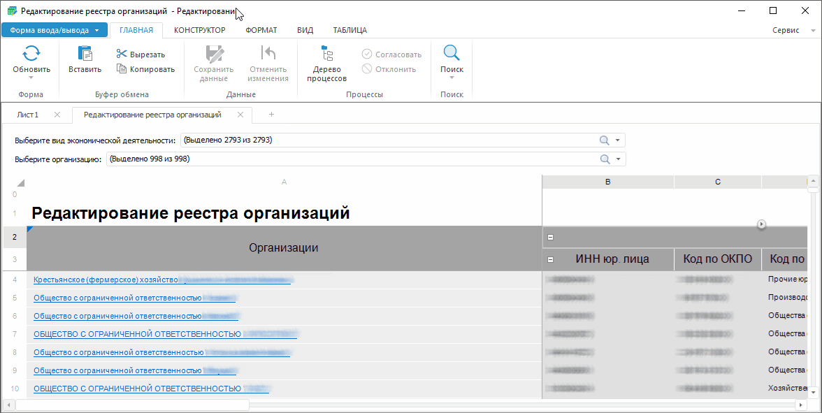Open Дерево процессов
This screenshot has width=822, height=413.
326,64
